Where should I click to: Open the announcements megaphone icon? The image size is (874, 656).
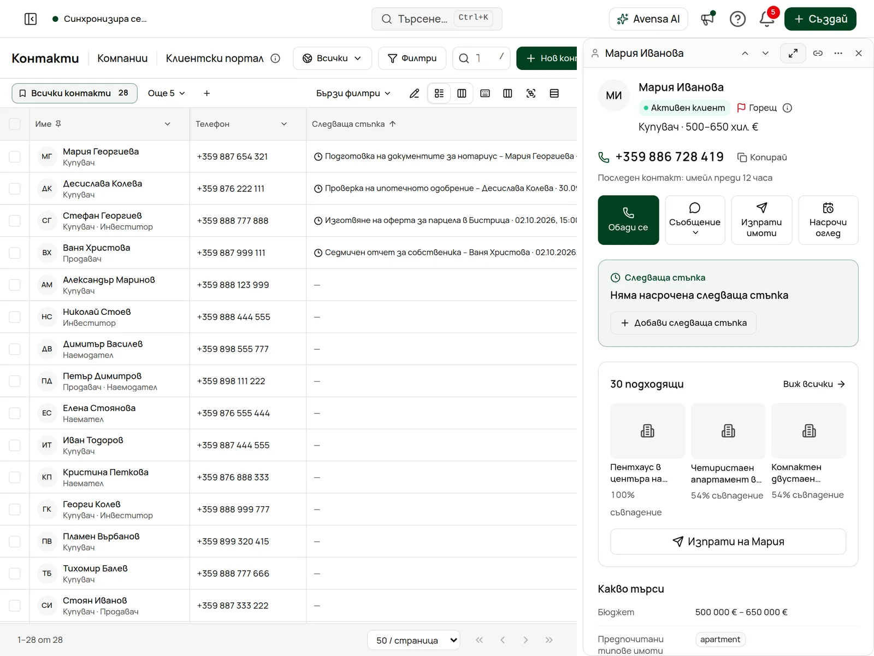point(708,19)
